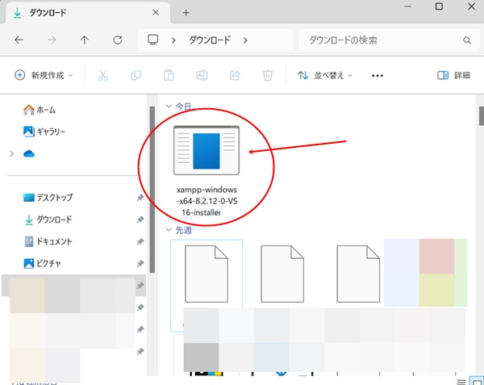Viewport: 484px width, 385px height.
Task: Open the three-dots more options menu
Action: (378, 75)
